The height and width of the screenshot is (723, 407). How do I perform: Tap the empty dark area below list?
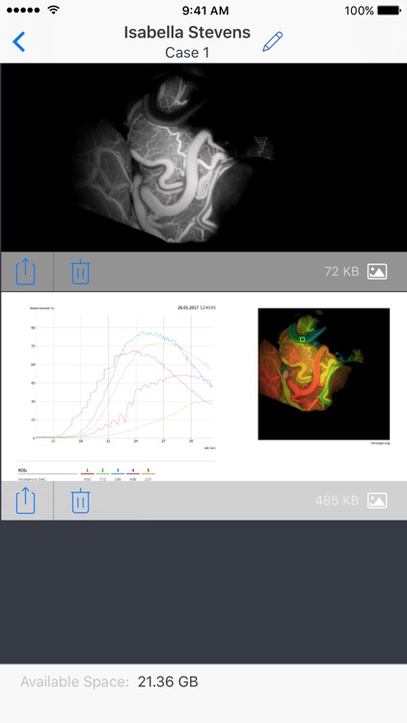tap(203, 592)
